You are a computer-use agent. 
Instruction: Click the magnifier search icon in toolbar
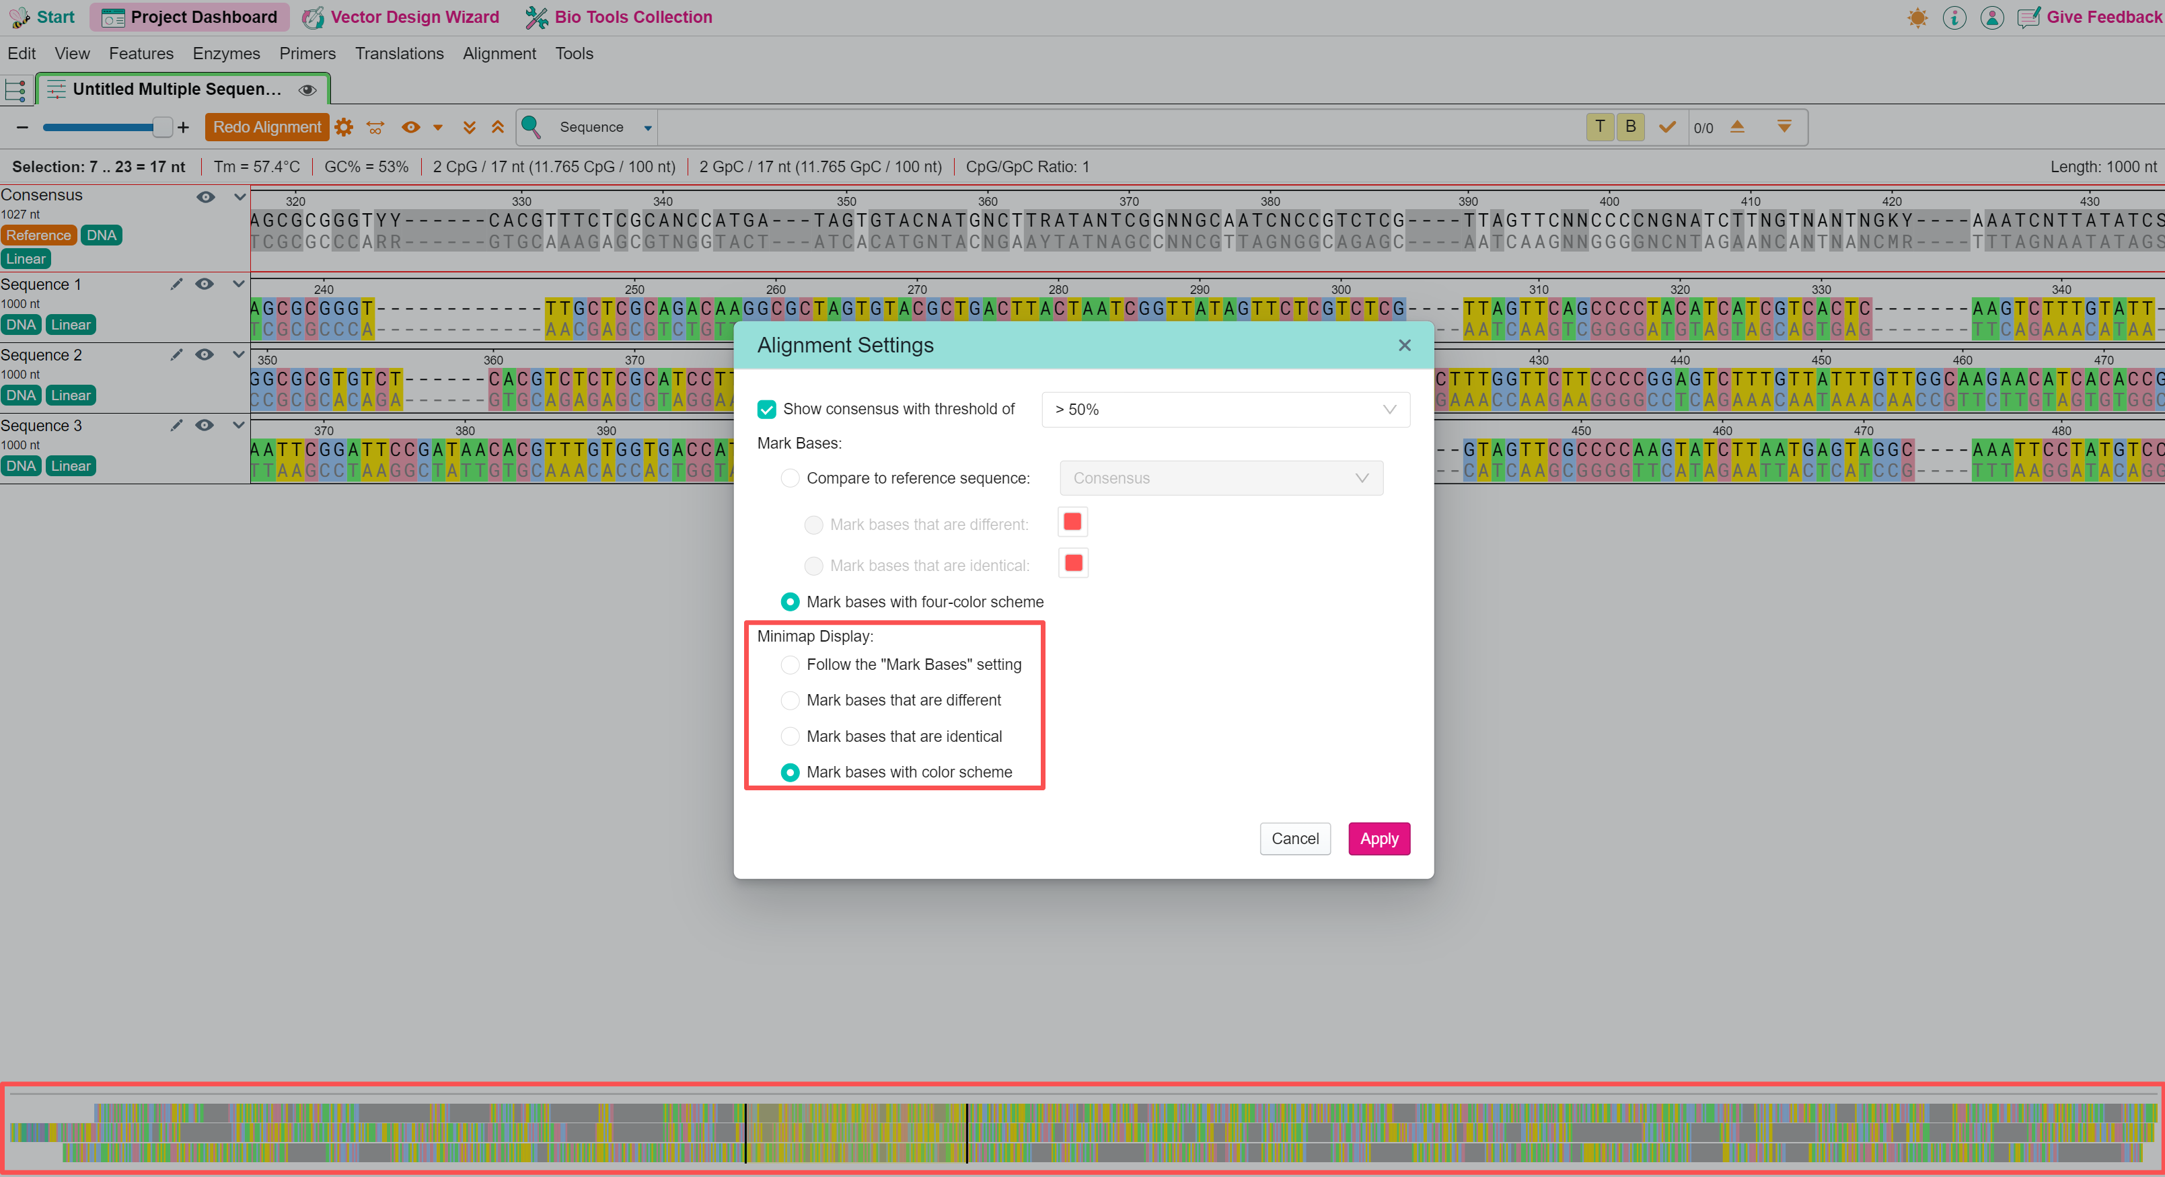pyautogui.click(x=530, y=127)
